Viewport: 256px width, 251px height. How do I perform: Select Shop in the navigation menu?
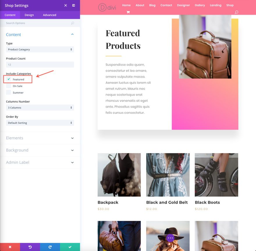[x=230, y=5]
